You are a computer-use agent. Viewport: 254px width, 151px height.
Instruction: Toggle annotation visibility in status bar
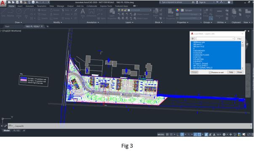point(206,134)
